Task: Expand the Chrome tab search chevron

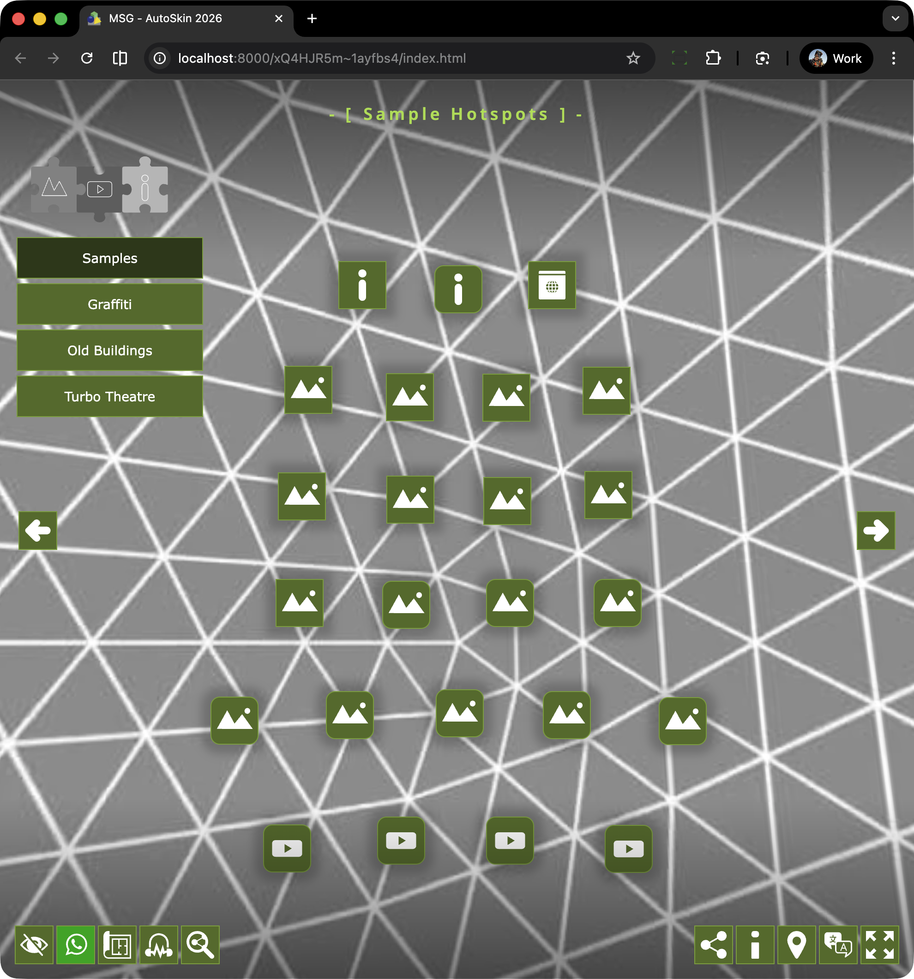Action: [895, 19]
